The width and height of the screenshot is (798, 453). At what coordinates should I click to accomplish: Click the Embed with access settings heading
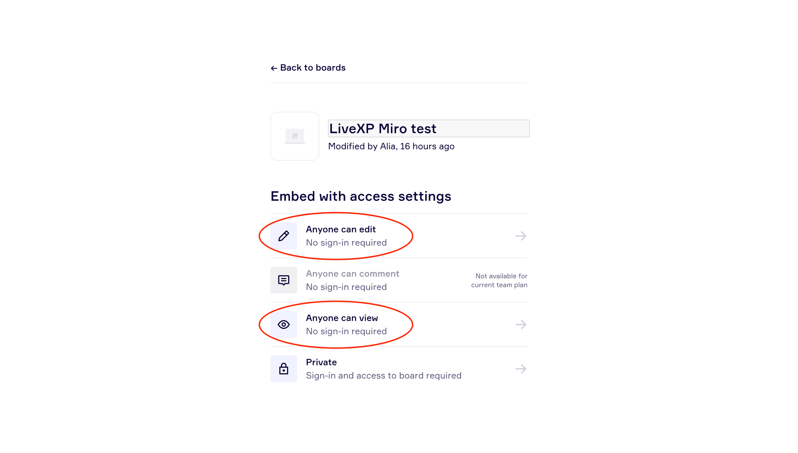361,196
